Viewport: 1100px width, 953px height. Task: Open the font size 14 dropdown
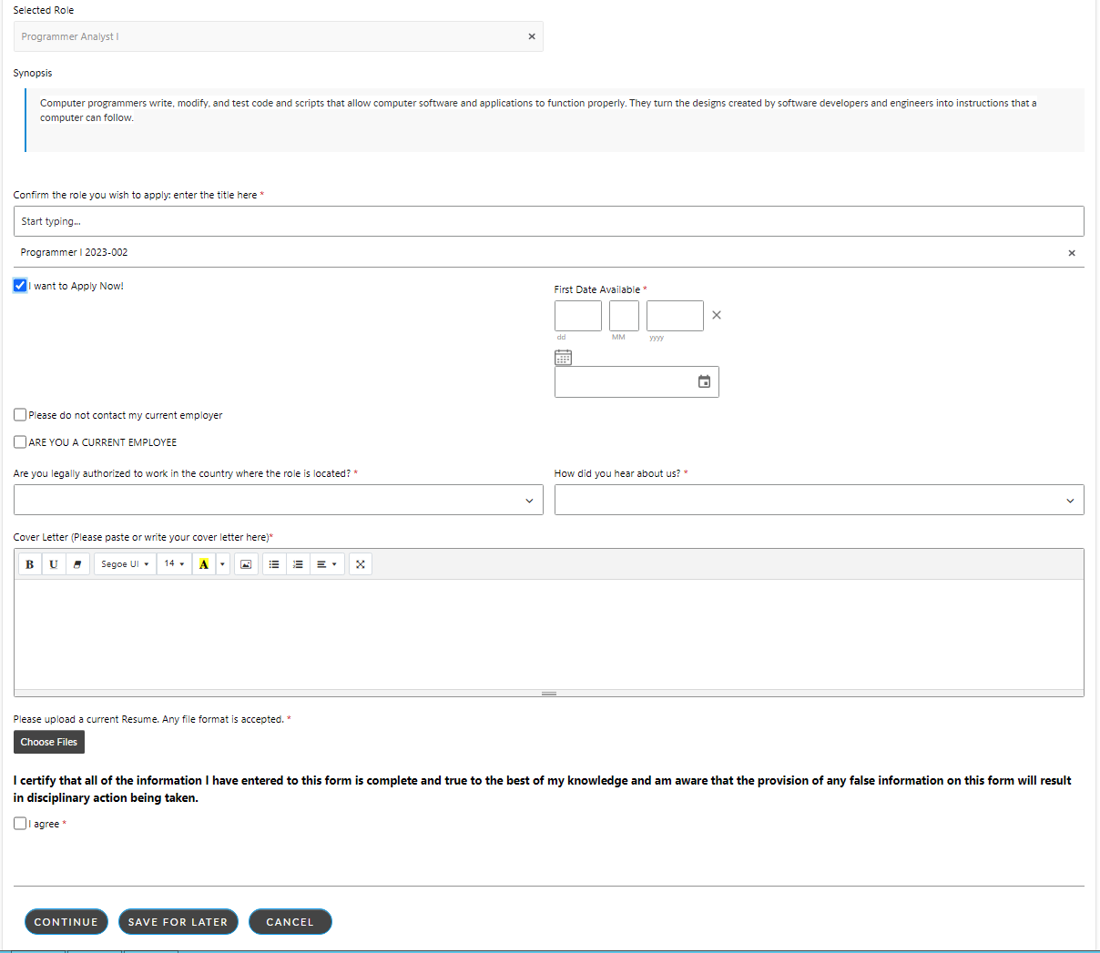[174, 564]
